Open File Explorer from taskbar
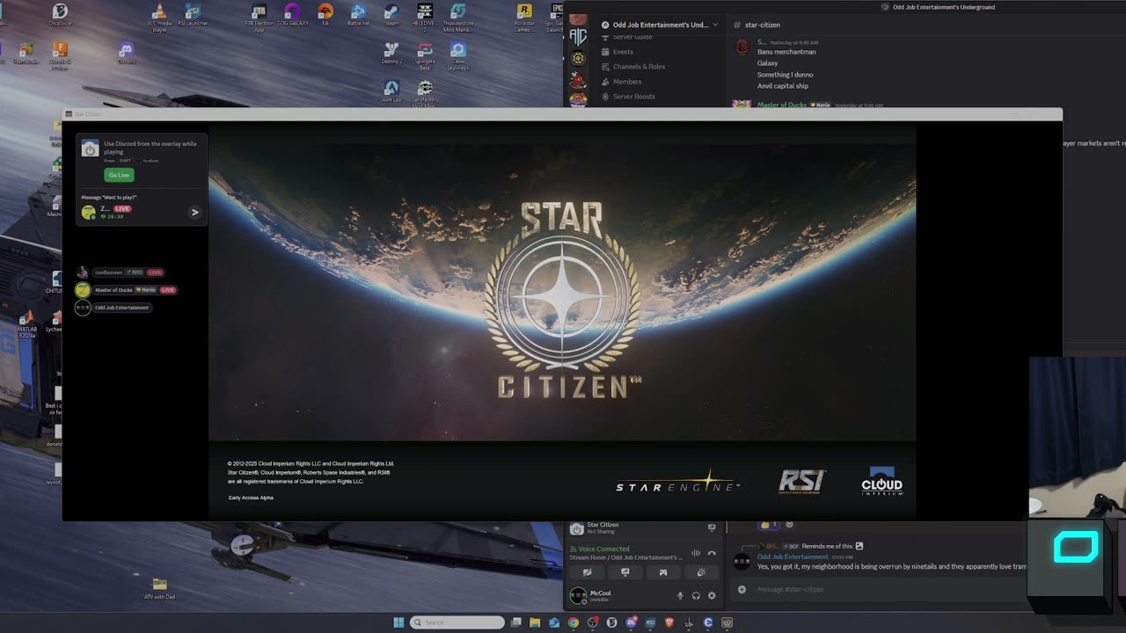This screenshot has width=1126, height=633. click(x=535, y=622)
